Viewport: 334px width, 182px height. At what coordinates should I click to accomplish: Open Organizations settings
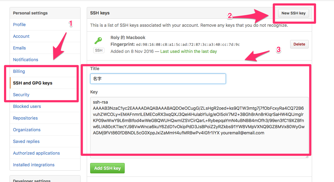pos(27,130)
